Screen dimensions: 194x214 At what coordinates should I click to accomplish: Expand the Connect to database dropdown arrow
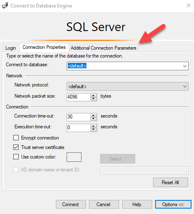pyautogui.click(x=185, y=66)
